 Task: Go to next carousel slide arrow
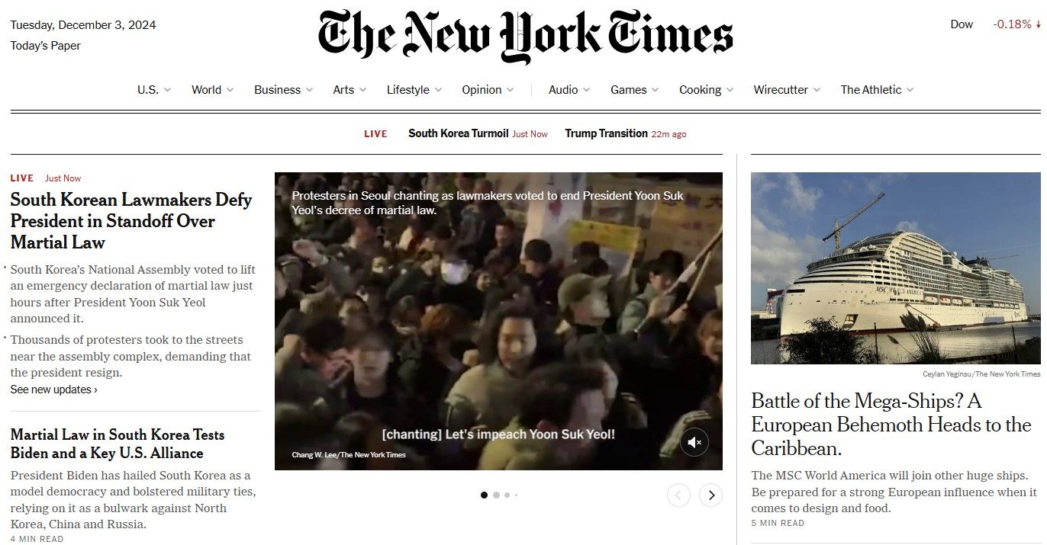(710, 495)
